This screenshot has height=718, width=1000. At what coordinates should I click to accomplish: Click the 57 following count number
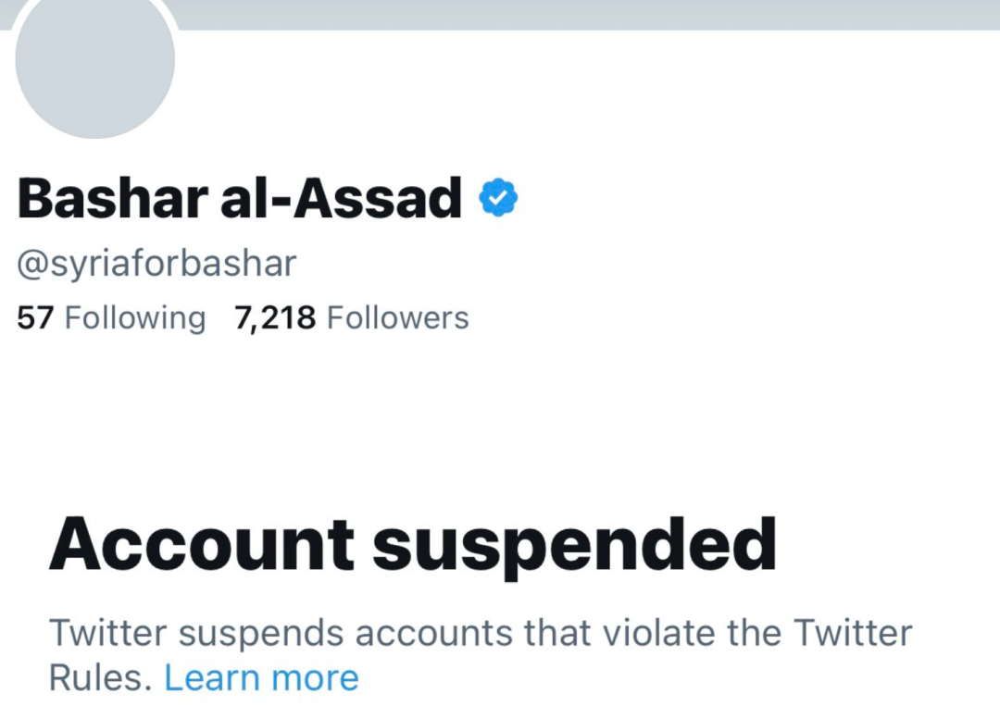coord(35,318)
